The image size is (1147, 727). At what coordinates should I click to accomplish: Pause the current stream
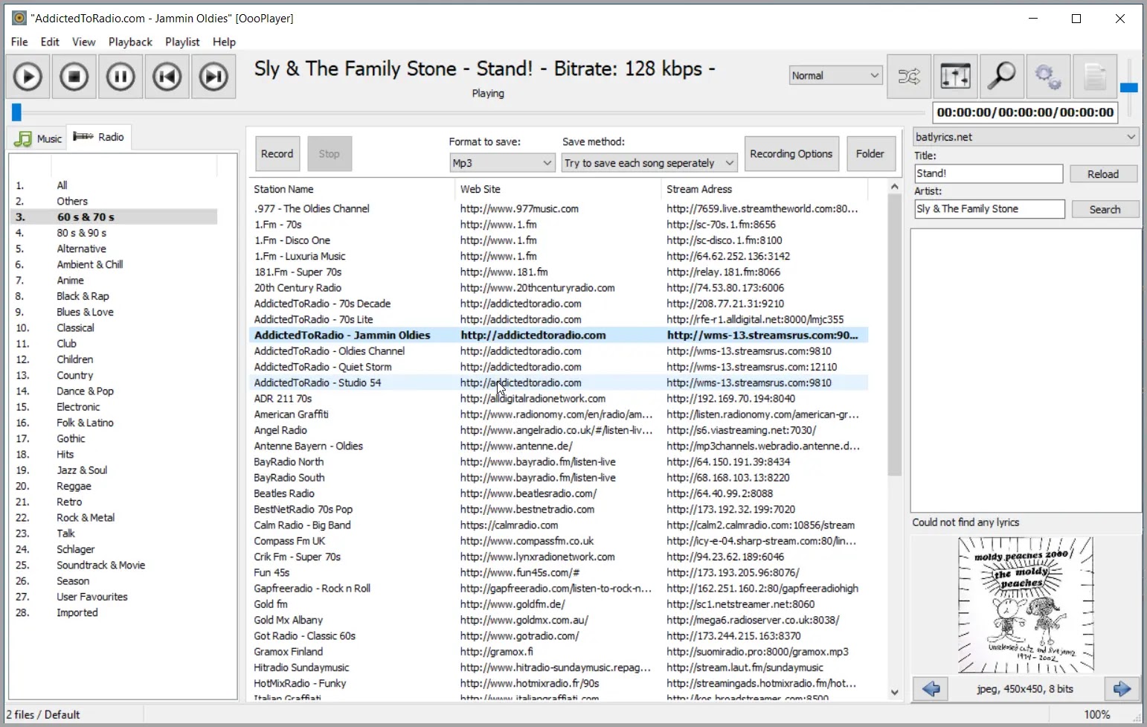point(121,77)
